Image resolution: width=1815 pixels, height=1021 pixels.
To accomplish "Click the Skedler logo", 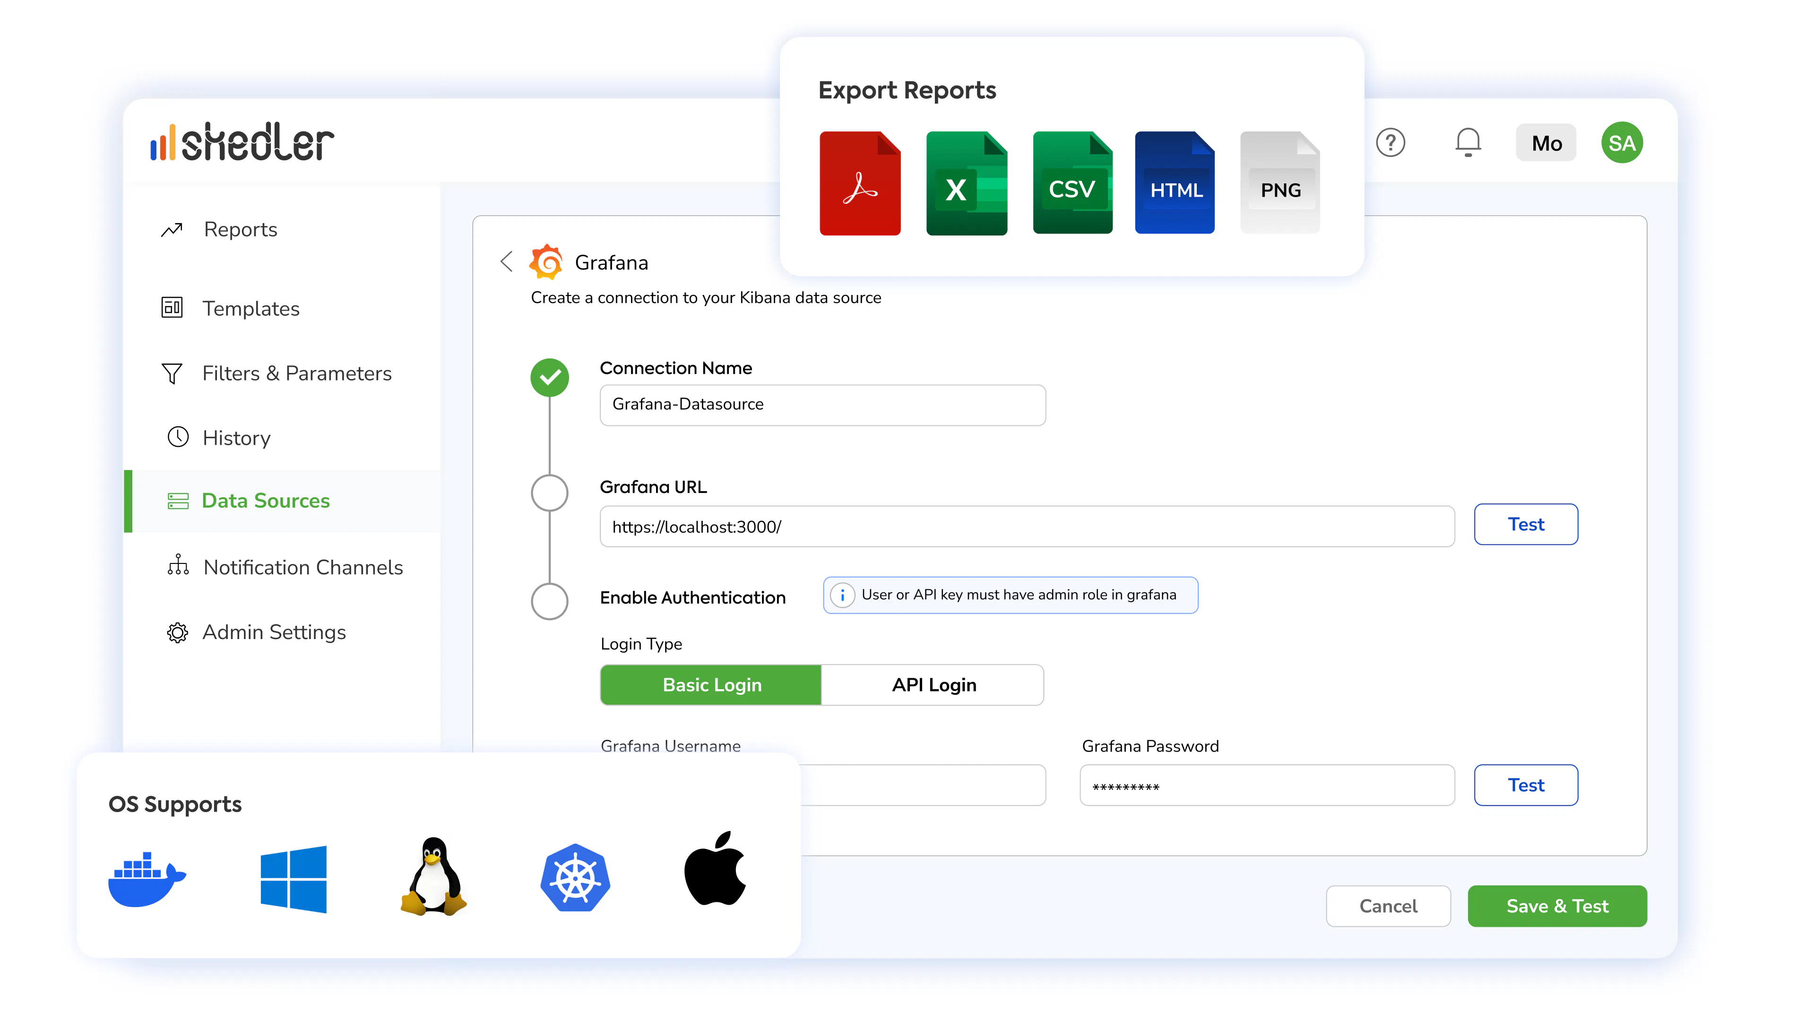I will [242, 142].
